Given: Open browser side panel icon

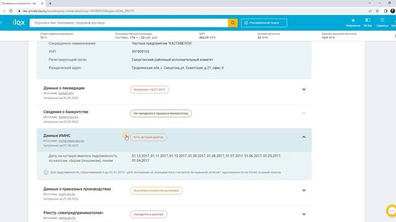Looking at the screenshot, I should pyautogui.click(x=385, y=11).
